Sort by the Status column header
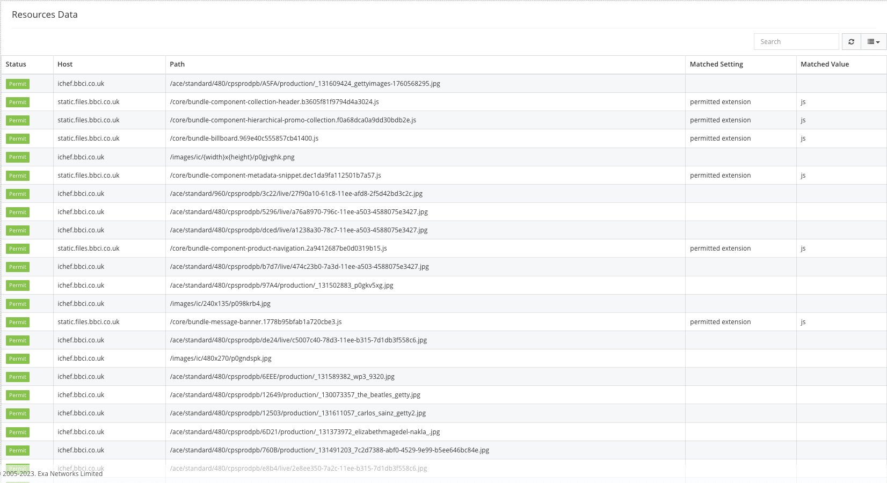This screenshot has width=887, height=483. point(16,64)
